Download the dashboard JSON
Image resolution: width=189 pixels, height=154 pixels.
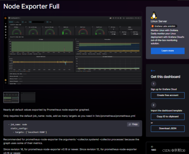pos(168,129)
